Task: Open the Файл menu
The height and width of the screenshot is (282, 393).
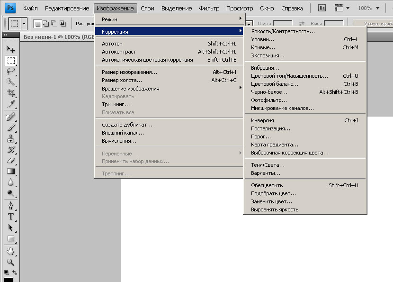Action: tap(31, 8)
